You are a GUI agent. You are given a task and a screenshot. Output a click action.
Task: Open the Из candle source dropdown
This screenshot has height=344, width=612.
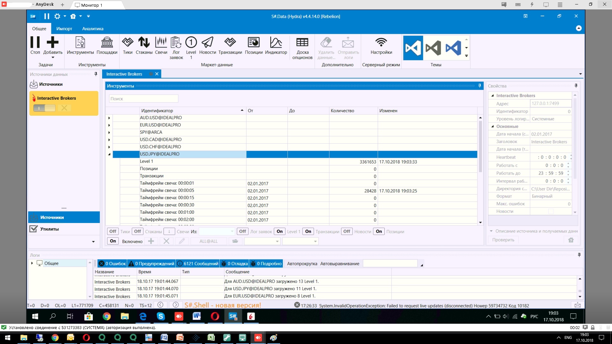click(232, 232)
